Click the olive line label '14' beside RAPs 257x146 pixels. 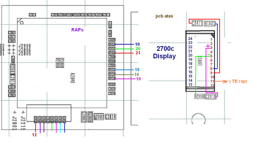pos(137,74)
